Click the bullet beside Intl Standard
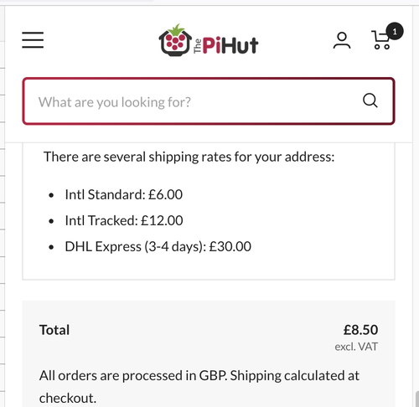The height and width of the screenshot is (407, 419). point(51,195)
